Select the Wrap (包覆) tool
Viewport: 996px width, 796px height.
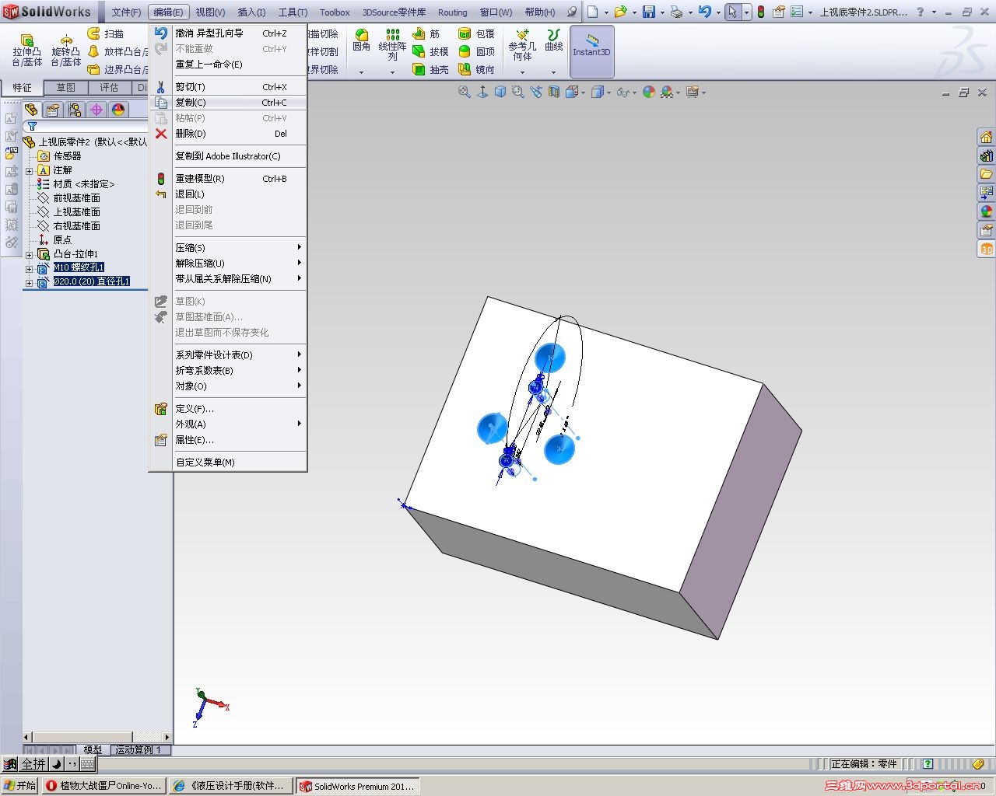click(476, 33)
